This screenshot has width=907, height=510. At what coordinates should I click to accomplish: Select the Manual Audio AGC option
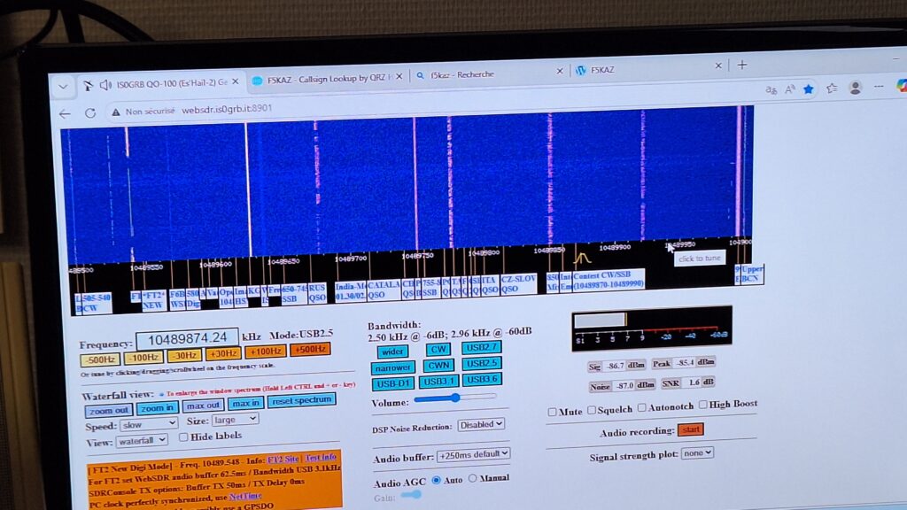tap(472, 479)
